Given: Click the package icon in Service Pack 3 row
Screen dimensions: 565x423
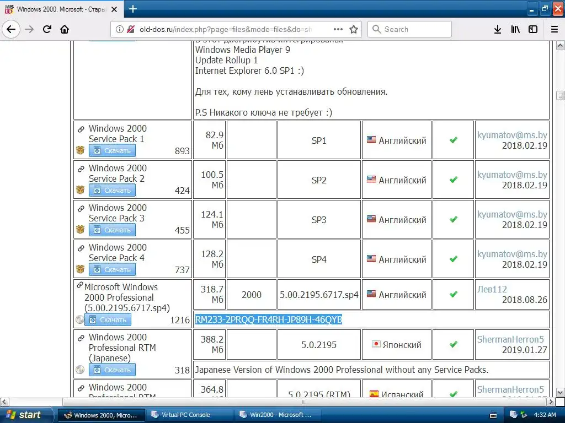Looking at the screenshot, I should tap(81, 230).
